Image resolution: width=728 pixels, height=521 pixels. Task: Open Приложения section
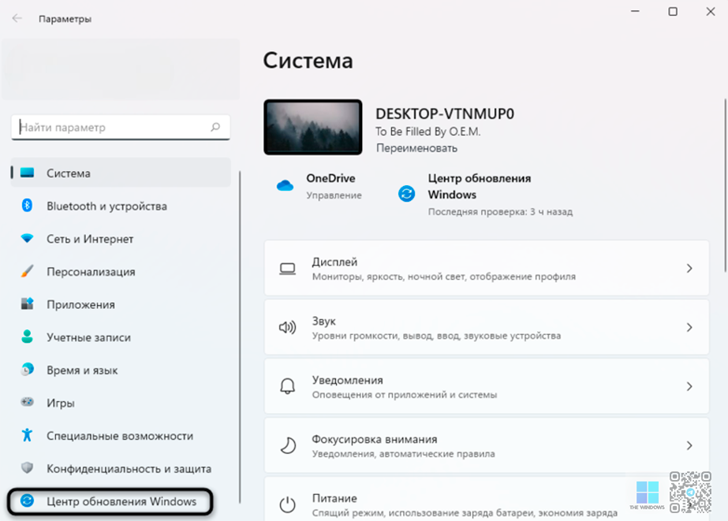(x=121, y=304)
